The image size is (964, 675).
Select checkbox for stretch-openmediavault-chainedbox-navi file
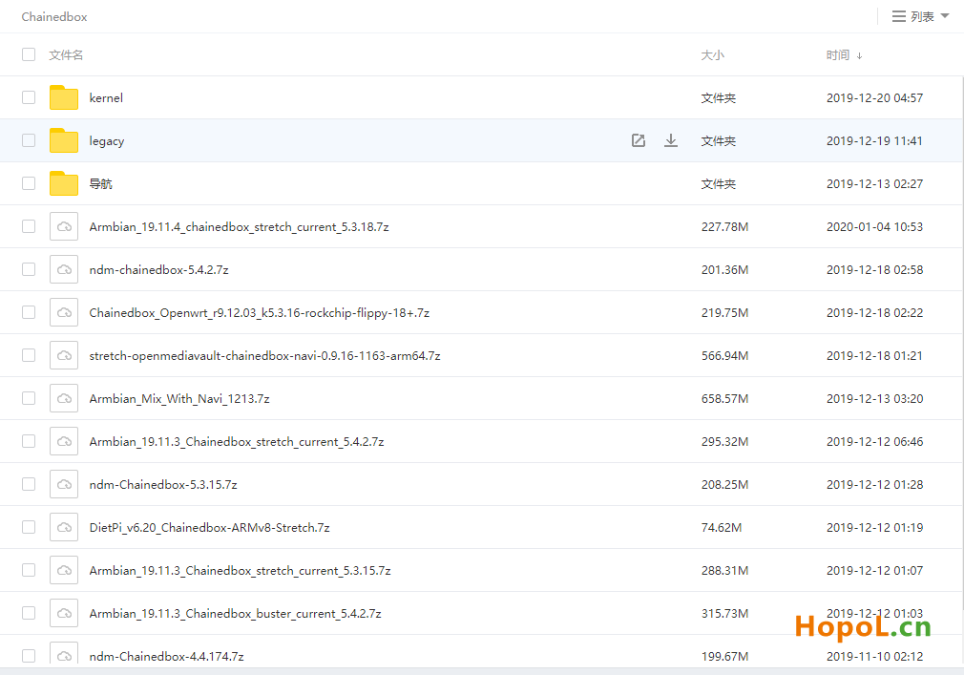tap(29, 356)
